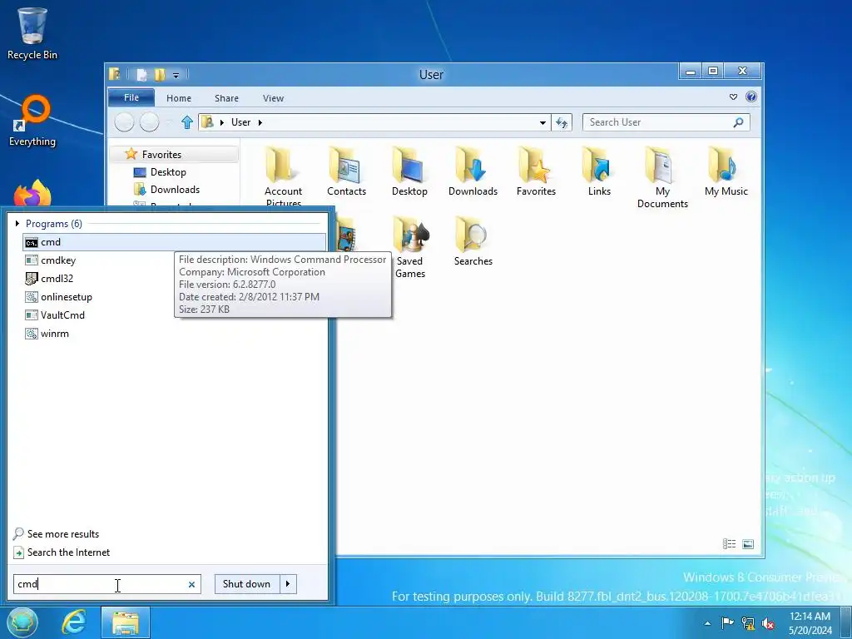The image size is (852, 639).
Task: Open the Recycle Bin desktop icon
Action: [32, 33]
